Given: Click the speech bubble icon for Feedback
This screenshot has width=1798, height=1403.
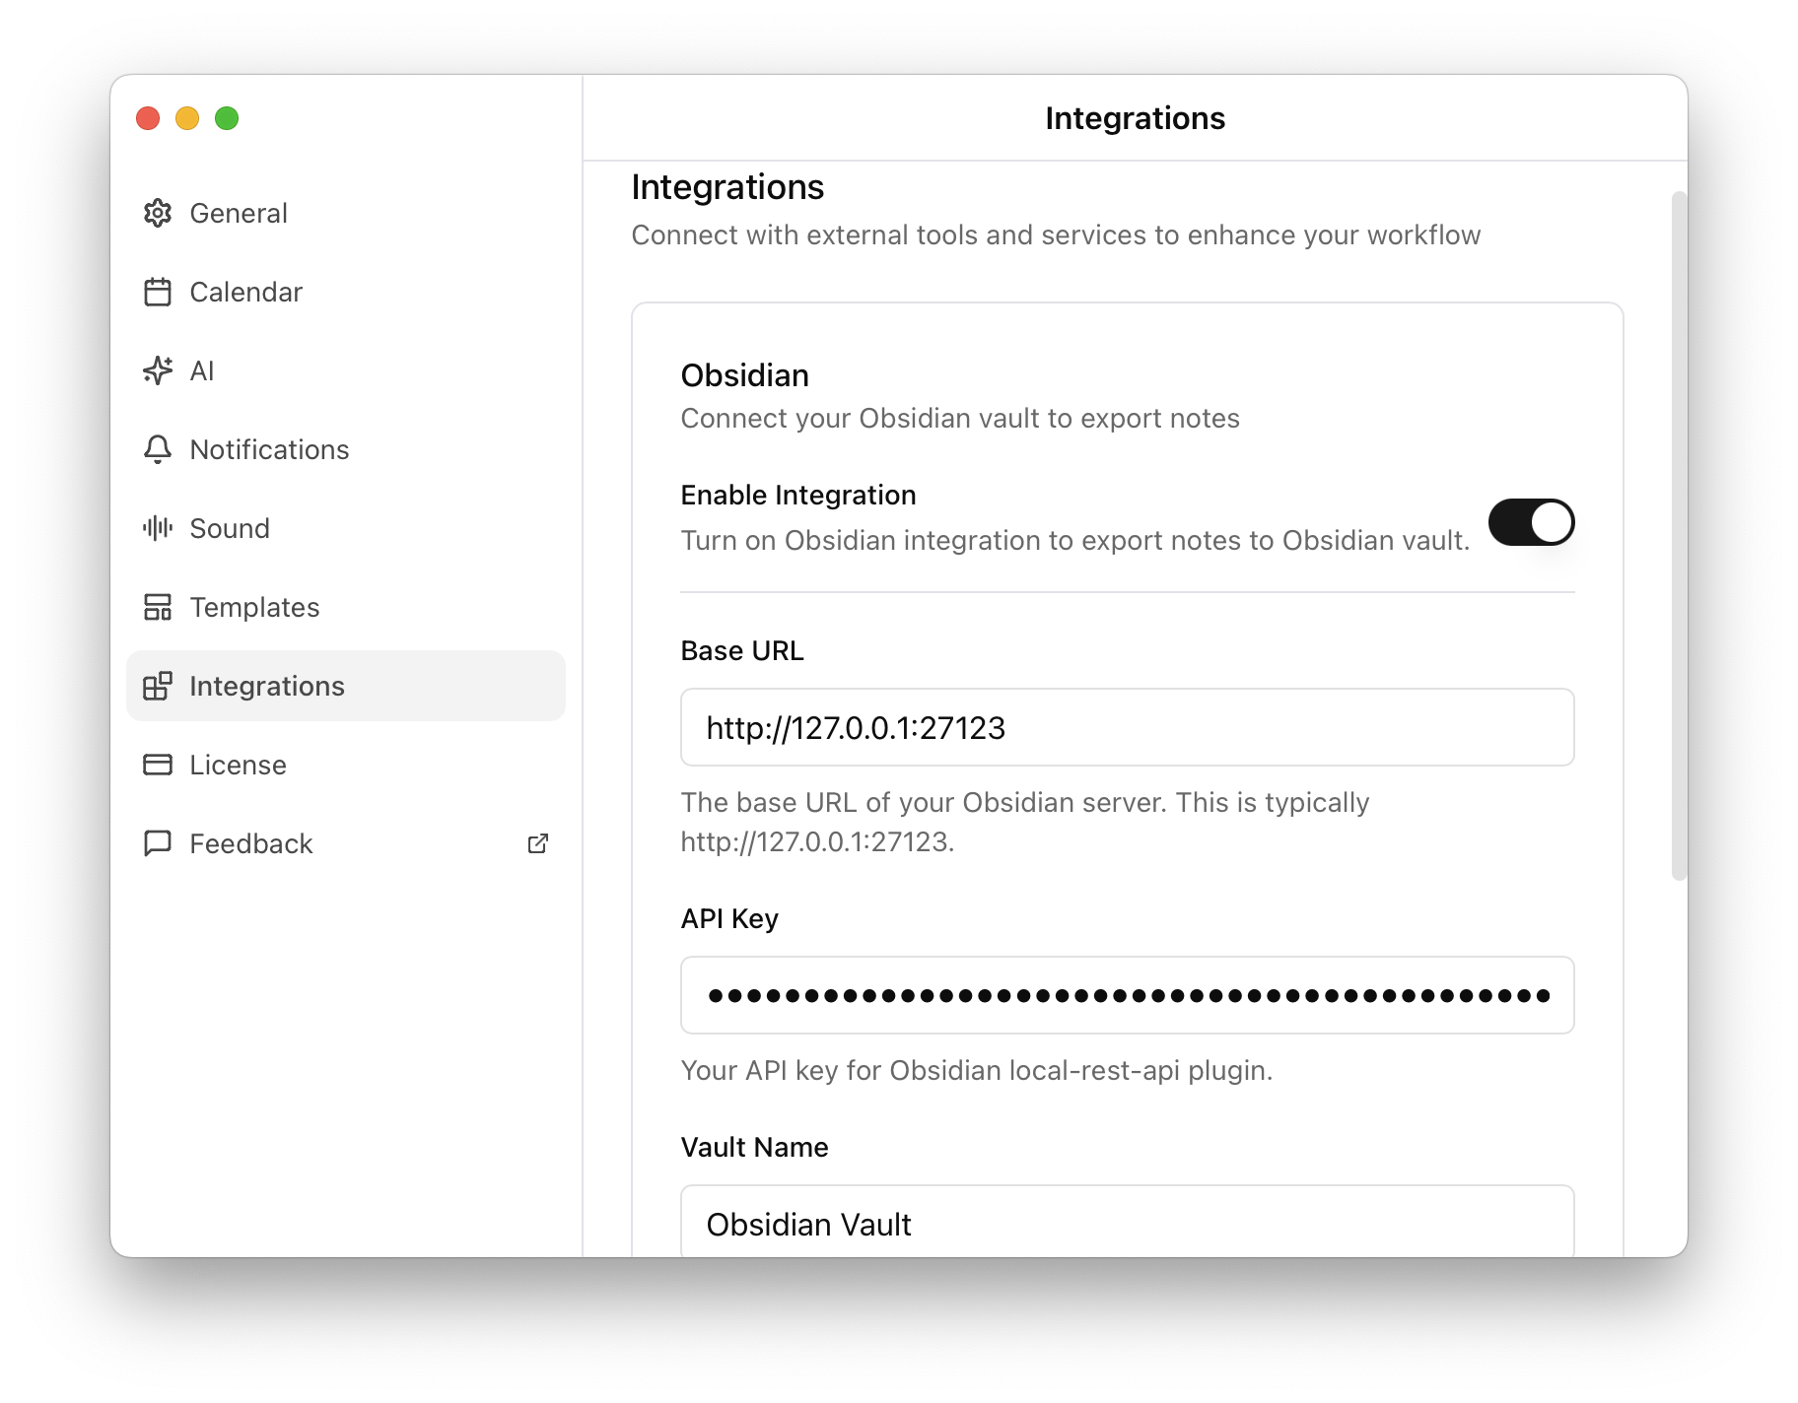Looking at the screenshot, I should [159, 843].
